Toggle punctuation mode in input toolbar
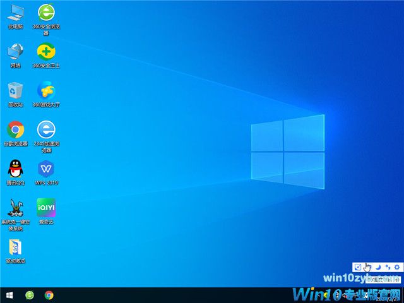 388,267
